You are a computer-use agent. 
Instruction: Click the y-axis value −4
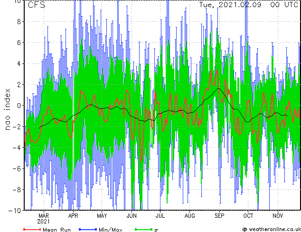click(17, 148)
